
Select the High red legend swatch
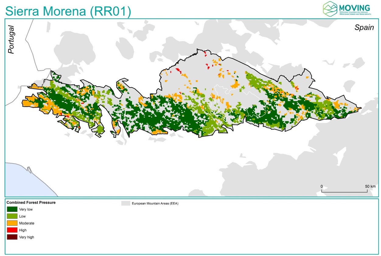(12, 230)
